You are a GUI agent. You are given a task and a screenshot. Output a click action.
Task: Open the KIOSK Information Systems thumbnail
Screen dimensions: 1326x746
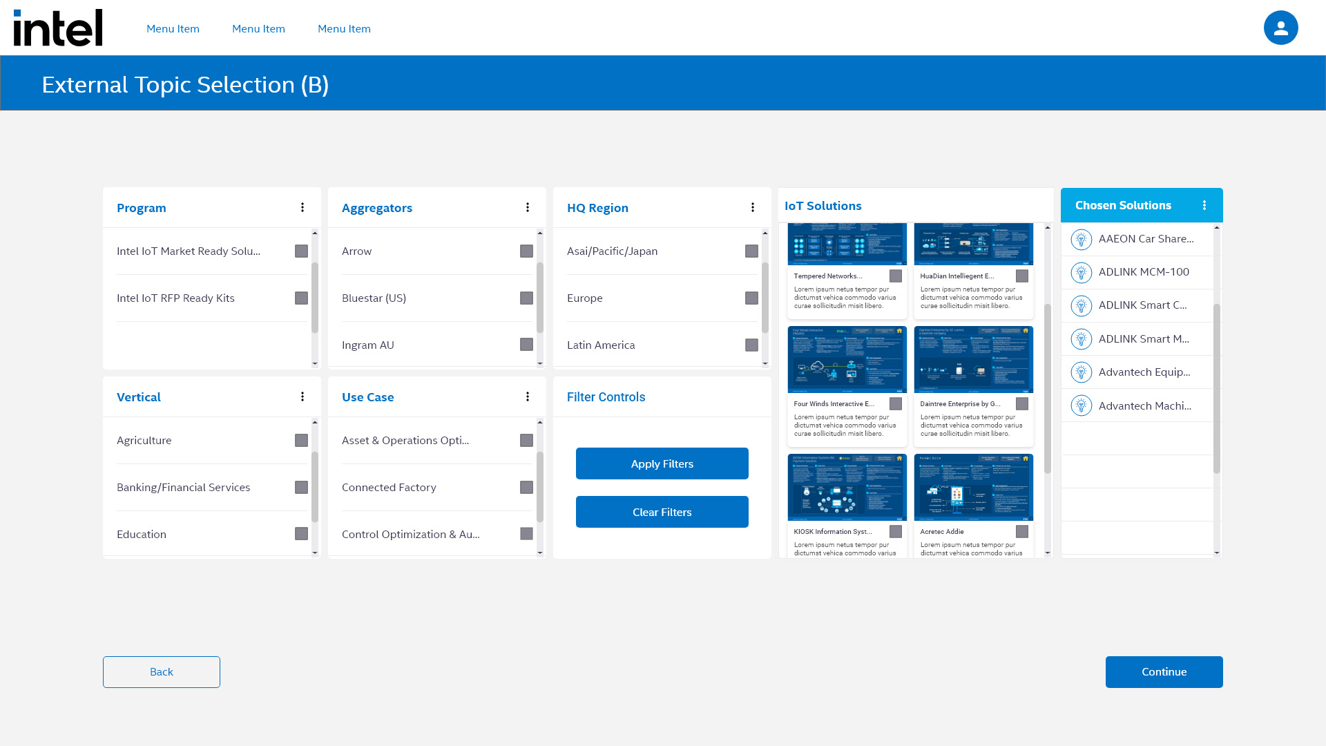tap(847, 487)
